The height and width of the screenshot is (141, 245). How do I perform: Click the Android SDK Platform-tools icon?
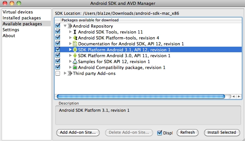pos(75,38)
